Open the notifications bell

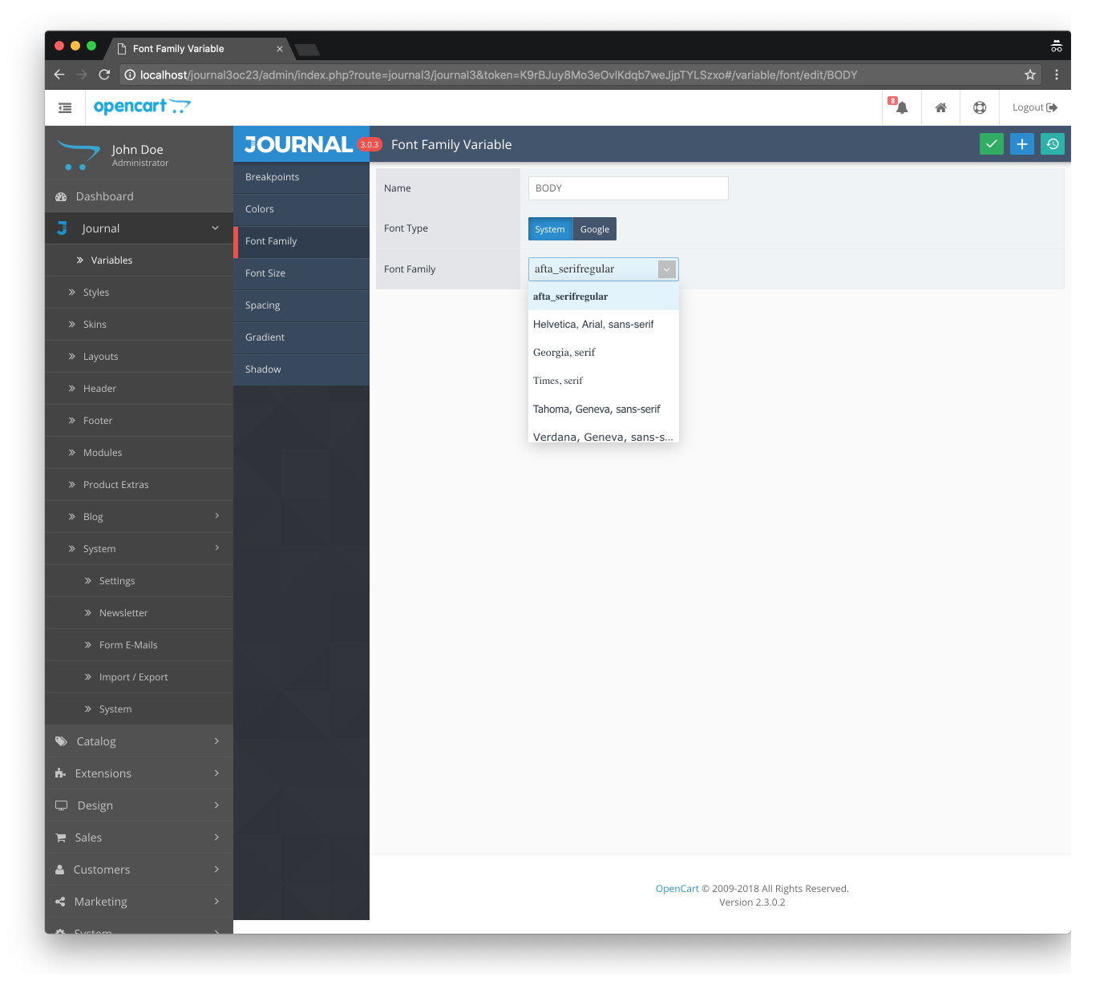point(901,107)
